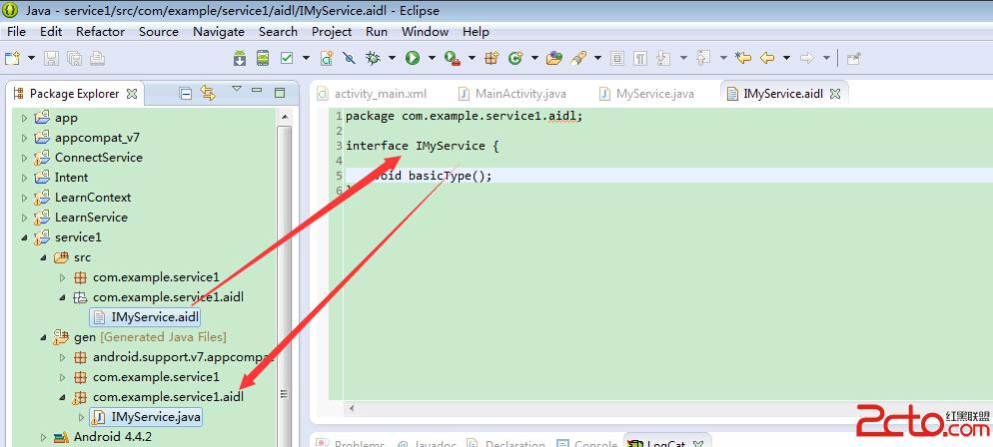This screenshot has width=993, height=447.
Task: Click the Back navigation arrow
Action: pyautogui.click(x=767, y=58)
